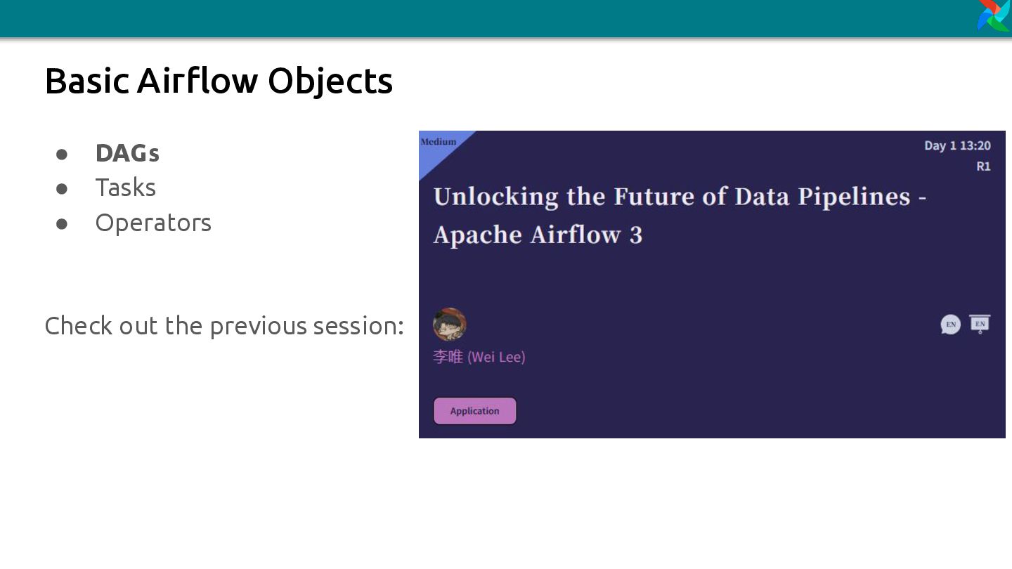Click the bullet dot beside Tasks
1012x569 pixels.
click(62, 188)
